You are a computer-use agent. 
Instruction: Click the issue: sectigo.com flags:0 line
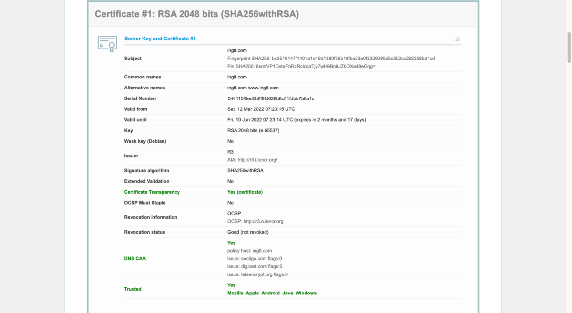pyautogui.click(x=255, y=259)
